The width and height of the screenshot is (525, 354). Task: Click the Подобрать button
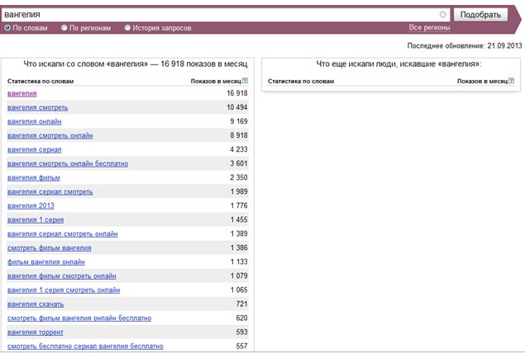[x=480, y=15]
